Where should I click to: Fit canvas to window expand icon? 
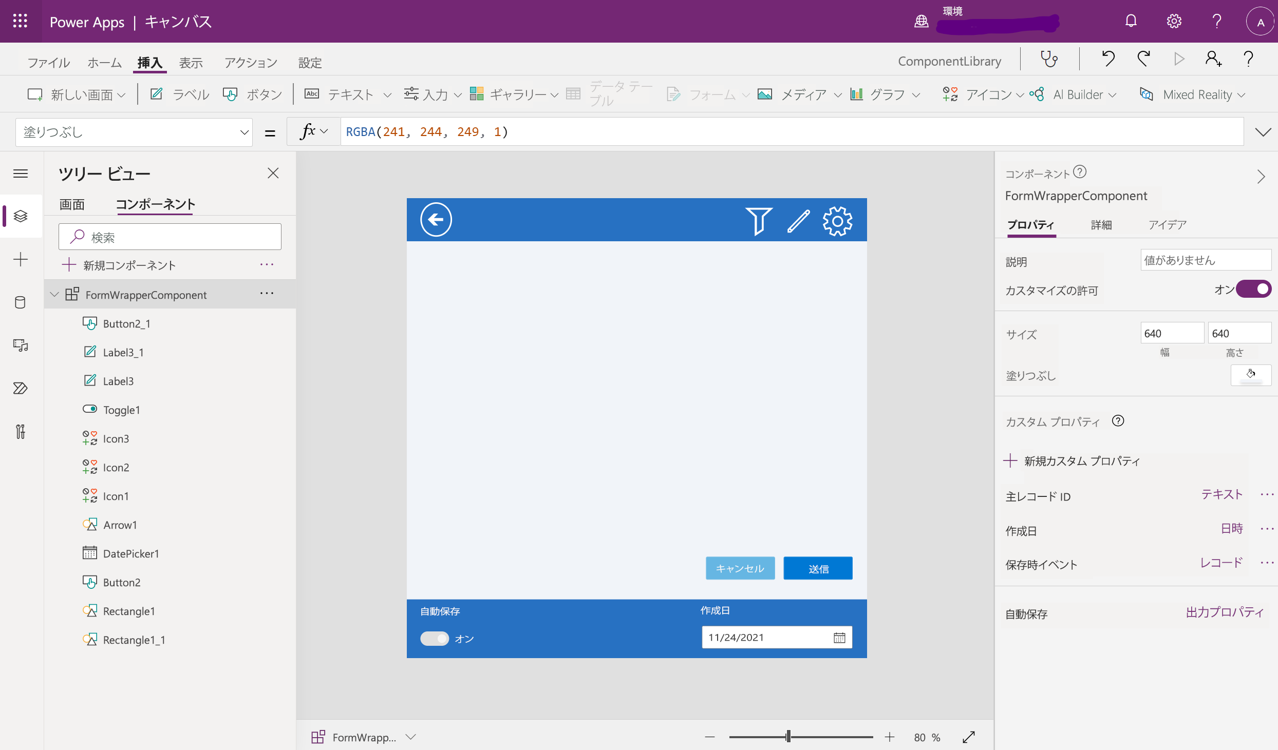[x=969, y=737]
